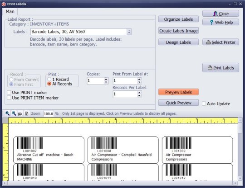Open Design Labels

(x=178, y=42)
